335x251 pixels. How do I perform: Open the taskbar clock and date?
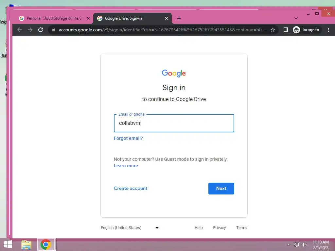click(x=321, y=245)
